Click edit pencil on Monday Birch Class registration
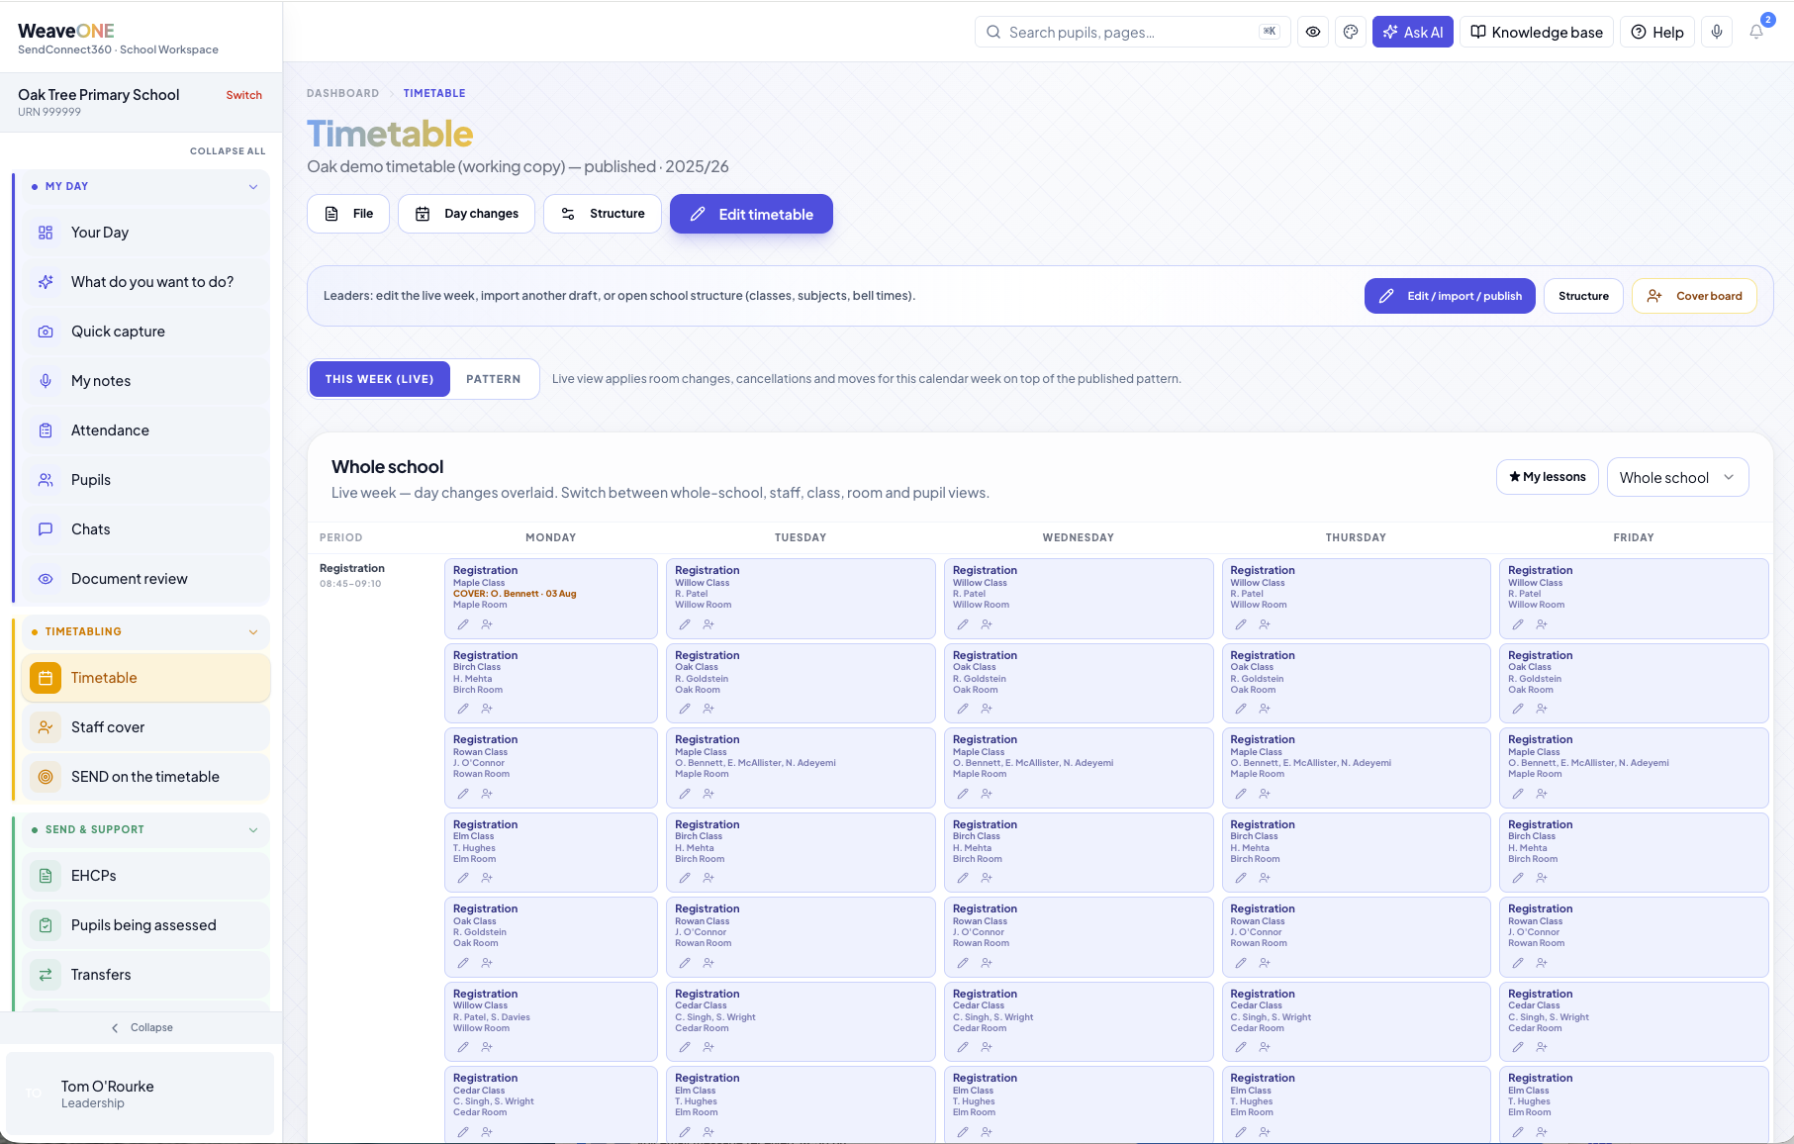1794x1144 pixels. (x=463, y=709)
